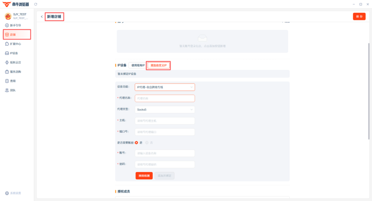Open 系统设置 at the sidebar bottom

13,193
